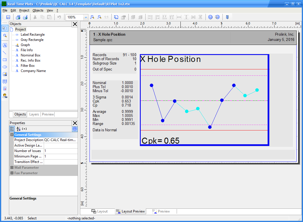Click the Help question mark icon
The height and width of the screenshot is (222, 303).
tap(210, 17)
